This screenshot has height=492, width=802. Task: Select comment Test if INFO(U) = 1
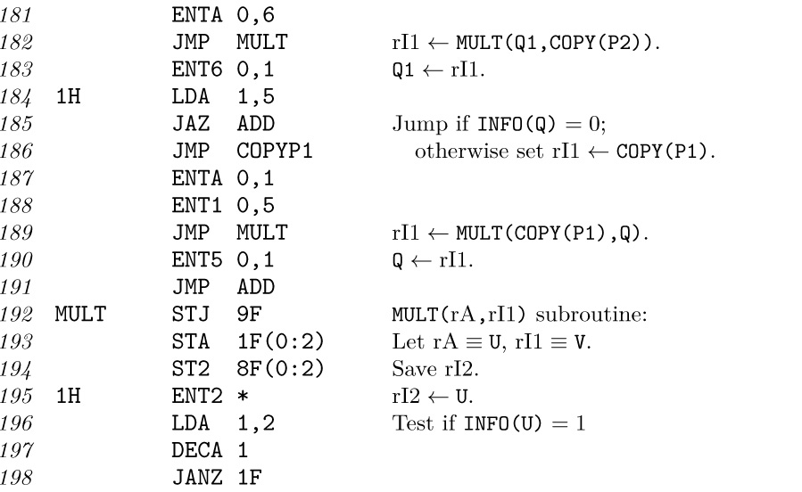coord(489,423)
